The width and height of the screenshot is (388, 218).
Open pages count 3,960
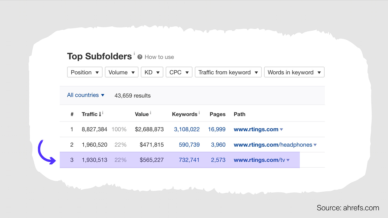[x=218, y=145]
